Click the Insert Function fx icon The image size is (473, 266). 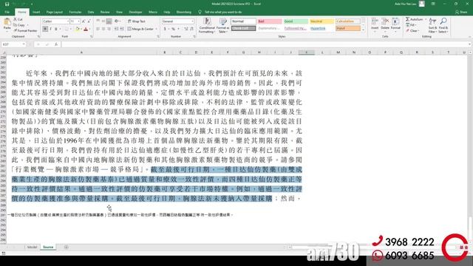tap(56, 44)
